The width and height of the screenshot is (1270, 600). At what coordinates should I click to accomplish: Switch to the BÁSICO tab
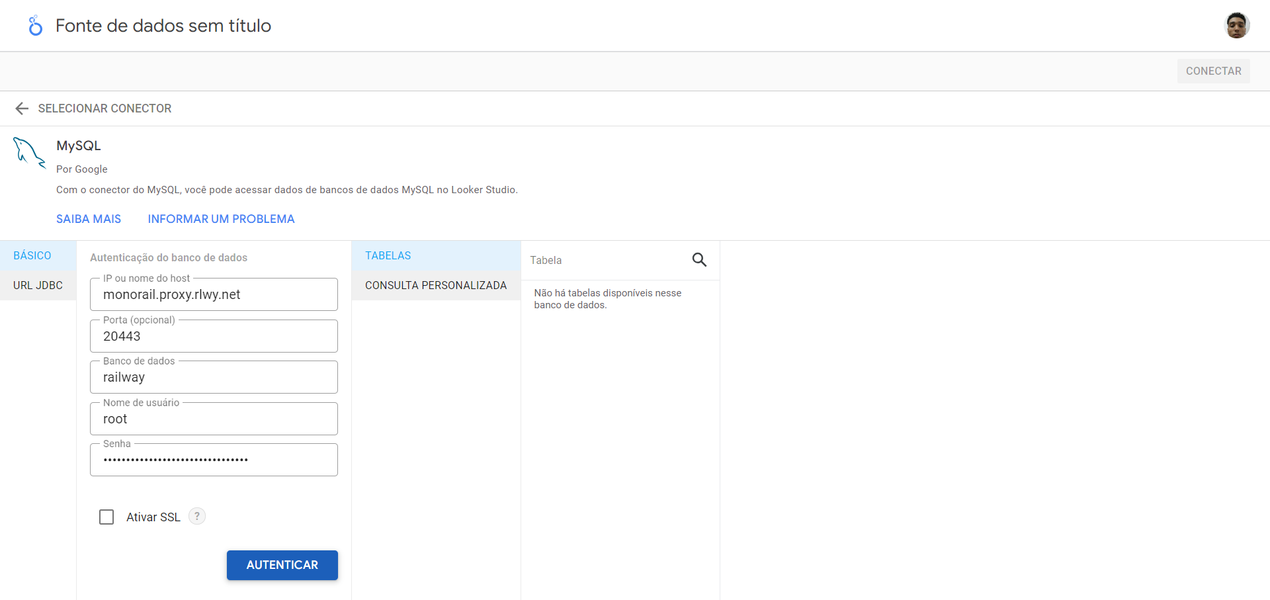(38, 255)
